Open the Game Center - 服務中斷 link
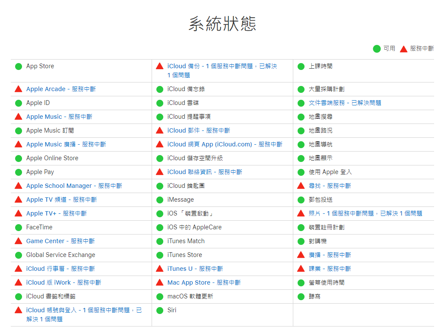This screenshot has width=441, height=333. click(x=60, y=241)
